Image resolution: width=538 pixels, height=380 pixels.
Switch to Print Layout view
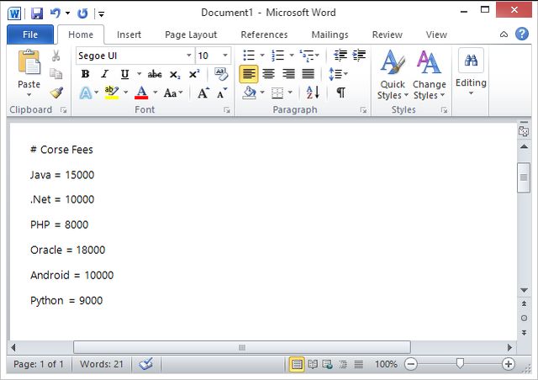pos(297,364)
